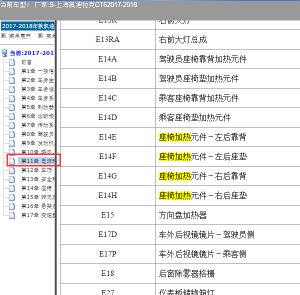Screen dimensions: 300x295
Task: Click the E15 code cell
Action: [x=107, y=215]
